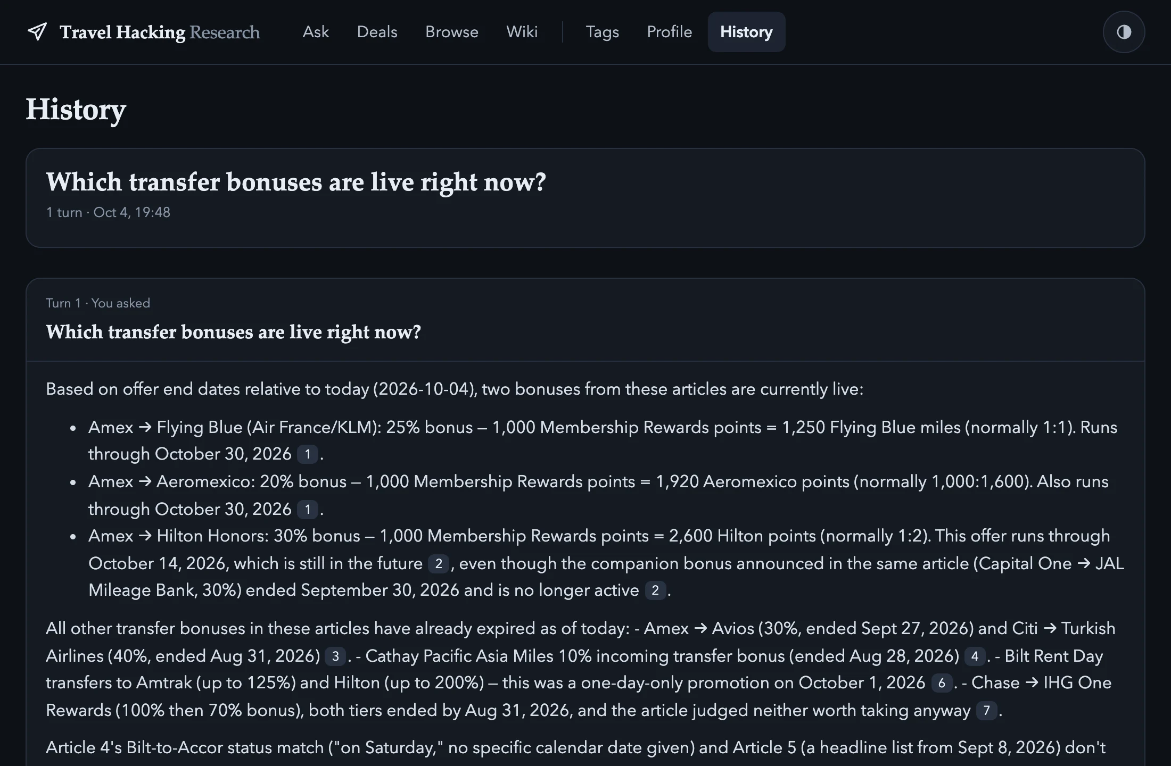
Task: Select the History tab
Action: pos(746,32)
